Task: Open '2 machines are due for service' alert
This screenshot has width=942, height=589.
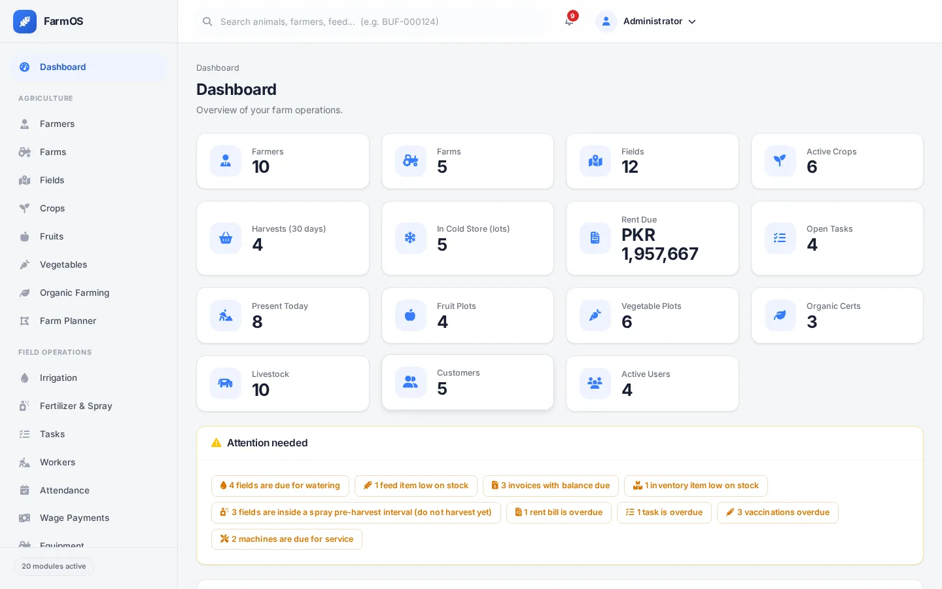Action: point(287,539)
